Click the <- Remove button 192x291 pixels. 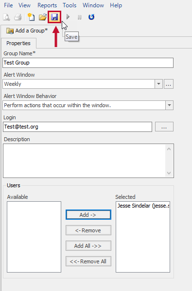[88, 230]
